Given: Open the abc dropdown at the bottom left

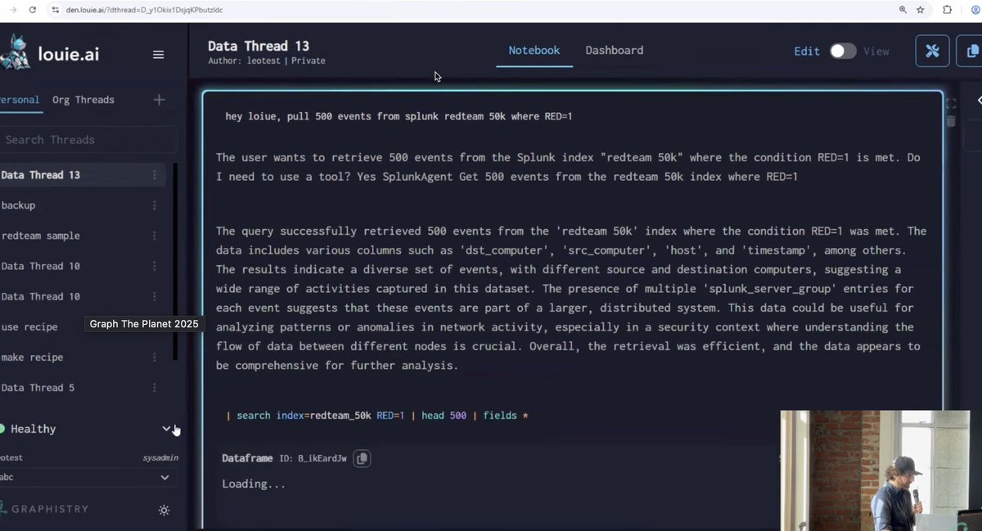Looking at the screenshot, I should [x=164, y=477].
